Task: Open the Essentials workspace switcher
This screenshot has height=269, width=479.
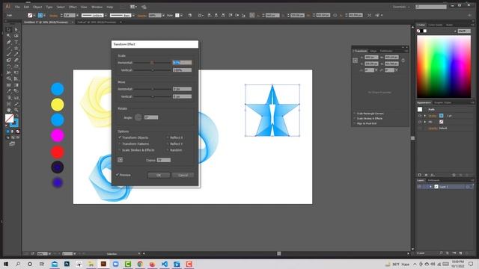Action: pos(401,7)
